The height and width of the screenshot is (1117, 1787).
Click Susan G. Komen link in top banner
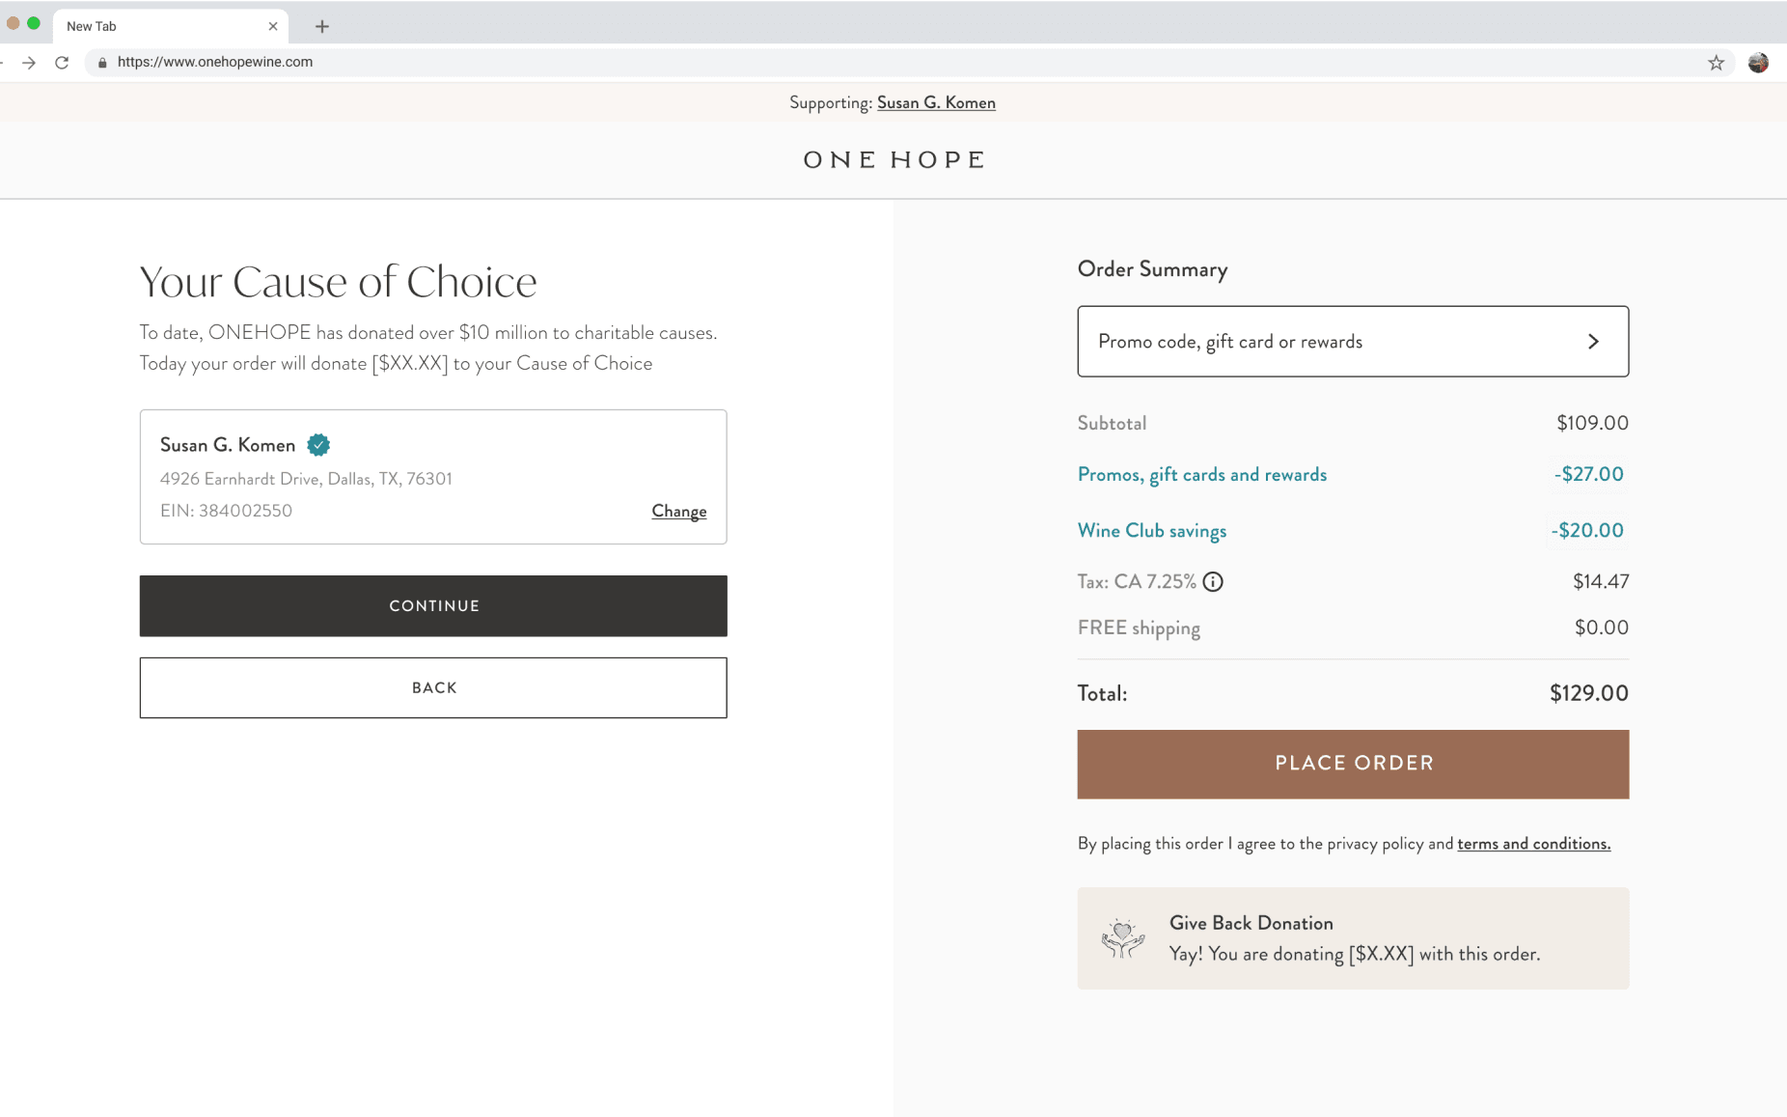pyautogui.click(x=935, y=102)
